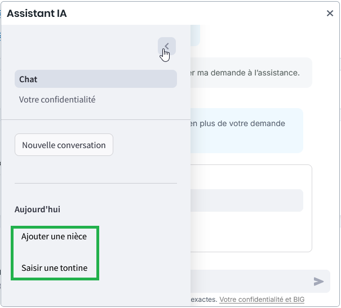Collapse the sidebar with the chevron arrow
Screen dimensions: 341x308
[x=167, y=46]
